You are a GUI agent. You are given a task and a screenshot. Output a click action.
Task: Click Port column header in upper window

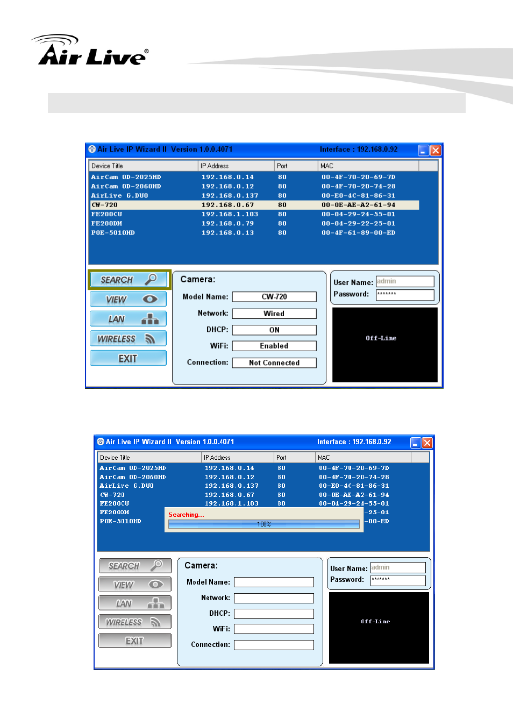[296, 166]
